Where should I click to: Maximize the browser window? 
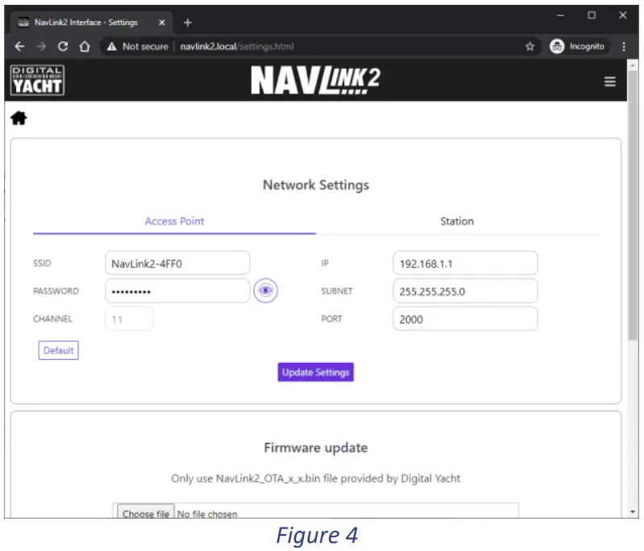pos(592,15)
